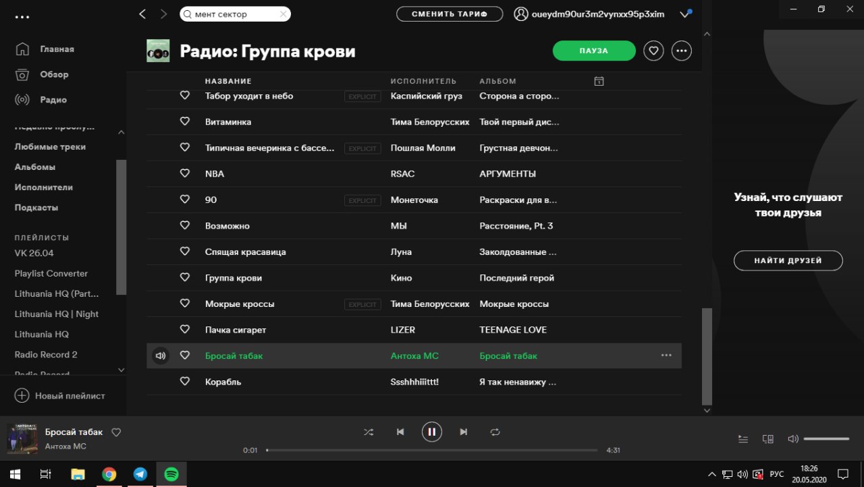
Task: Open artist Каспийский груз
Action: (x=427, y=96)
